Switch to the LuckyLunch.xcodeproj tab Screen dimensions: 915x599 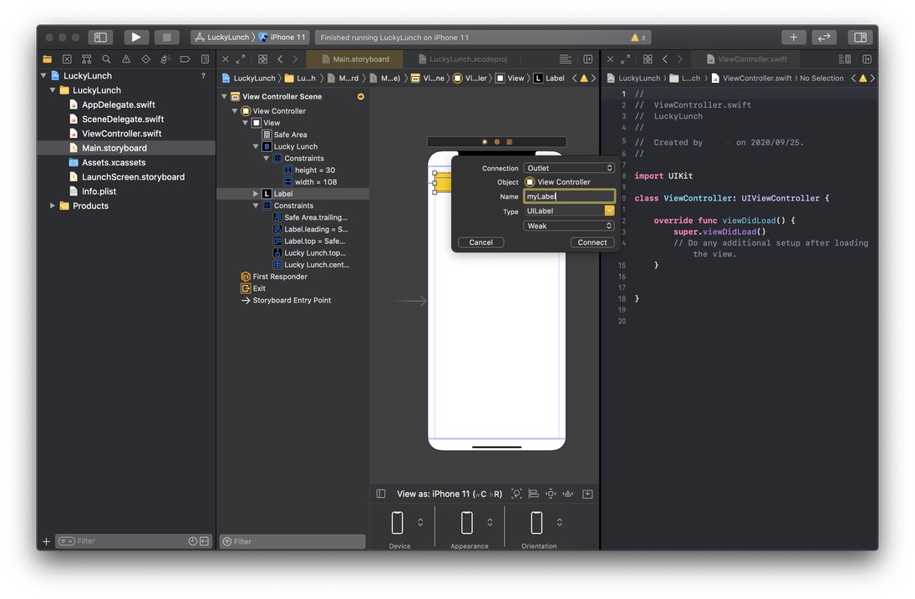tap(463, 59)
